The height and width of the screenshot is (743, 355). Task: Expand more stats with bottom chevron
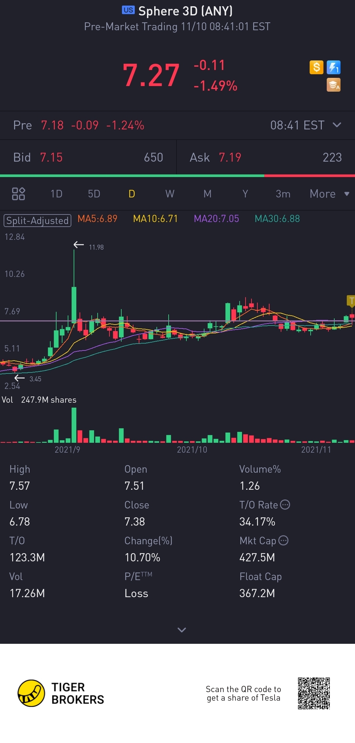[x=182, y=630]
